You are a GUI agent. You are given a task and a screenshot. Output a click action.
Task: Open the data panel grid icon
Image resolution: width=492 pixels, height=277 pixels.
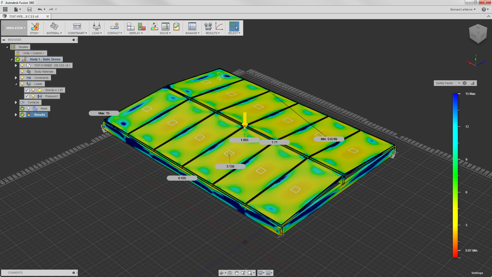[5, 9]
